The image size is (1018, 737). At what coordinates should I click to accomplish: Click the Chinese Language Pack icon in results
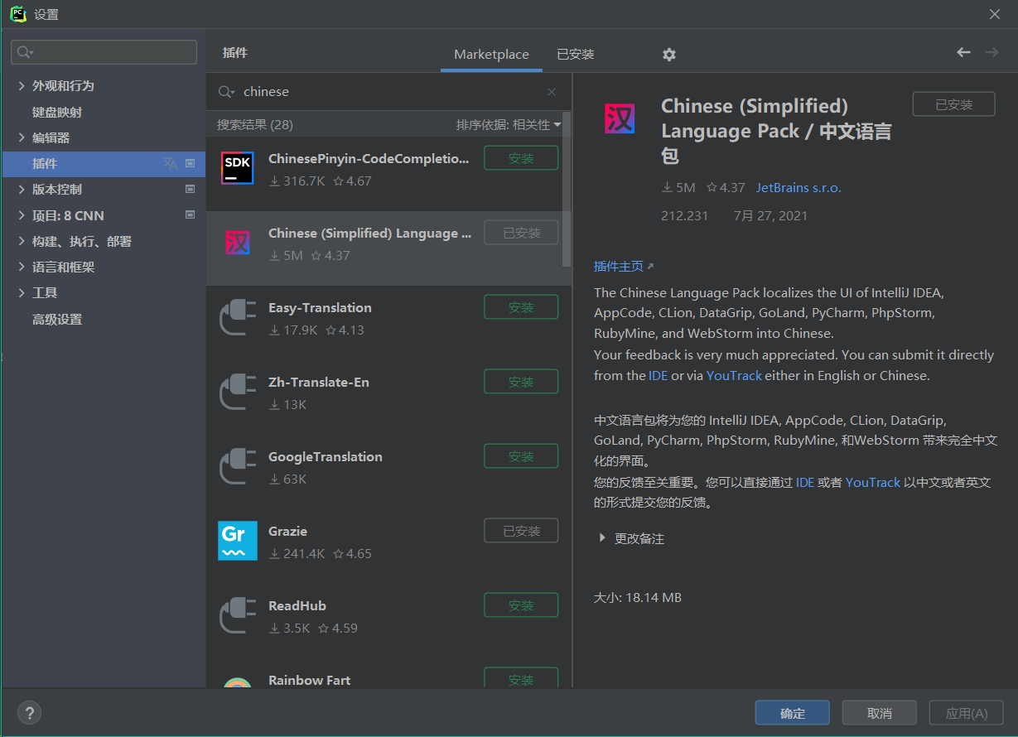coord(237,243)
